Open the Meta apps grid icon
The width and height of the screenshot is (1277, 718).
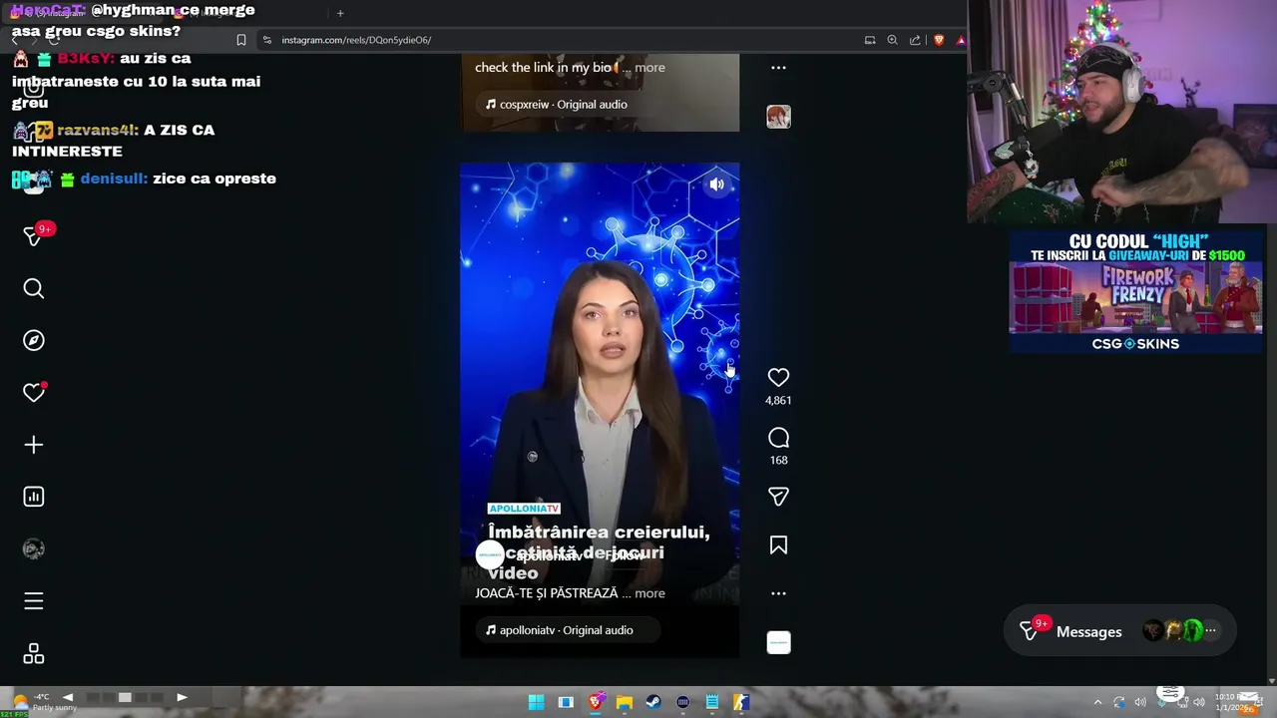(x=34, y=654)
